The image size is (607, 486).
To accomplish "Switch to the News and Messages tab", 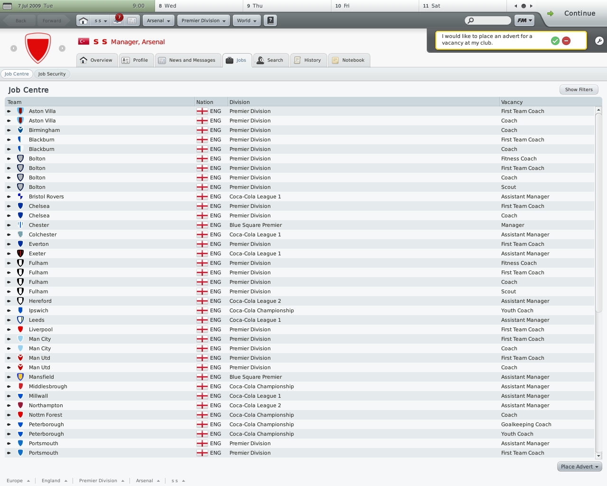I will pos(188,60).
